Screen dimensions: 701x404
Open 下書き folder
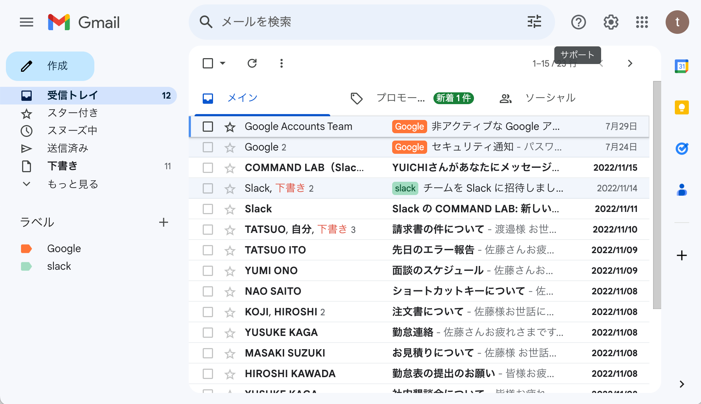(88, 166)
